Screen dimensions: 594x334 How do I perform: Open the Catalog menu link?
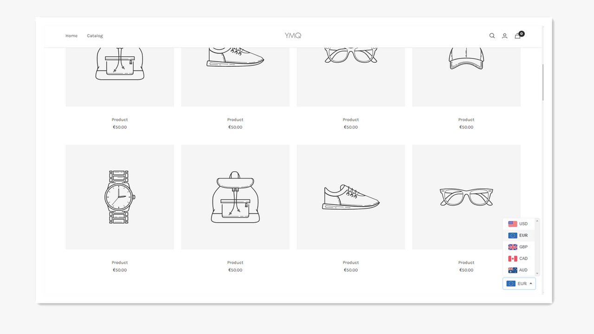coord(95,36)
